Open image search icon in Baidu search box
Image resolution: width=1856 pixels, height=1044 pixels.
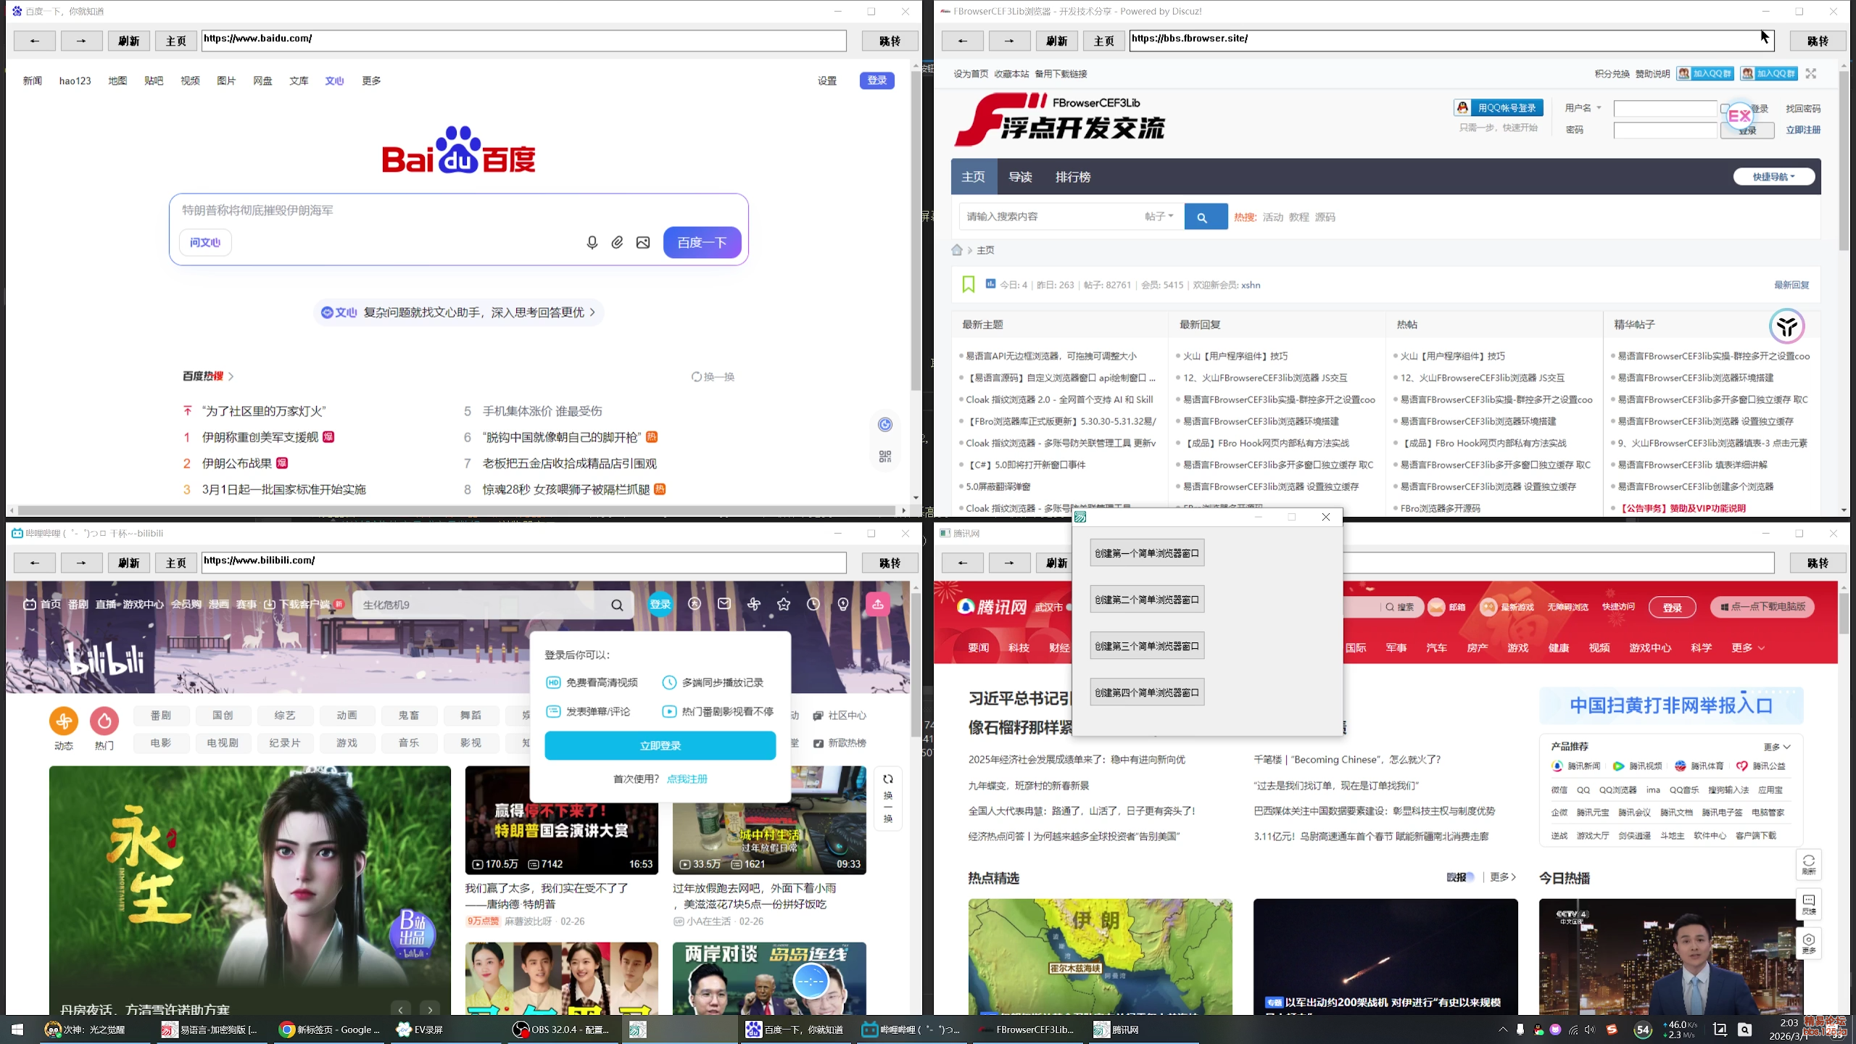643,242
